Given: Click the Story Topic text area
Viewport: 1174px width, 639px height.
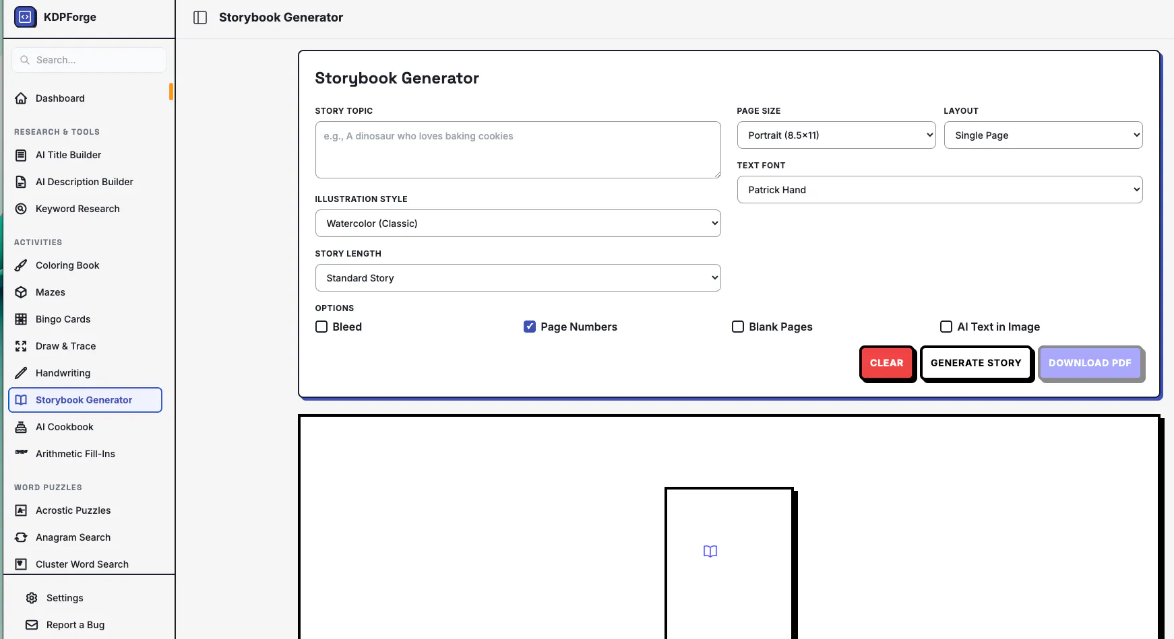Looking at the screenshot, I should [x=518, y=150].
